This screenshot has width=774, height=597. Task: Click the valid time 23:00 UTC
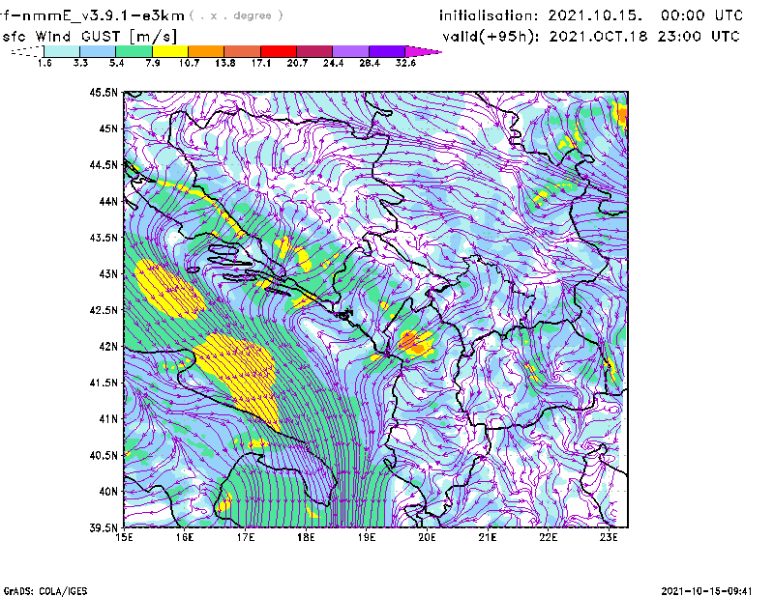pos(699,36)
